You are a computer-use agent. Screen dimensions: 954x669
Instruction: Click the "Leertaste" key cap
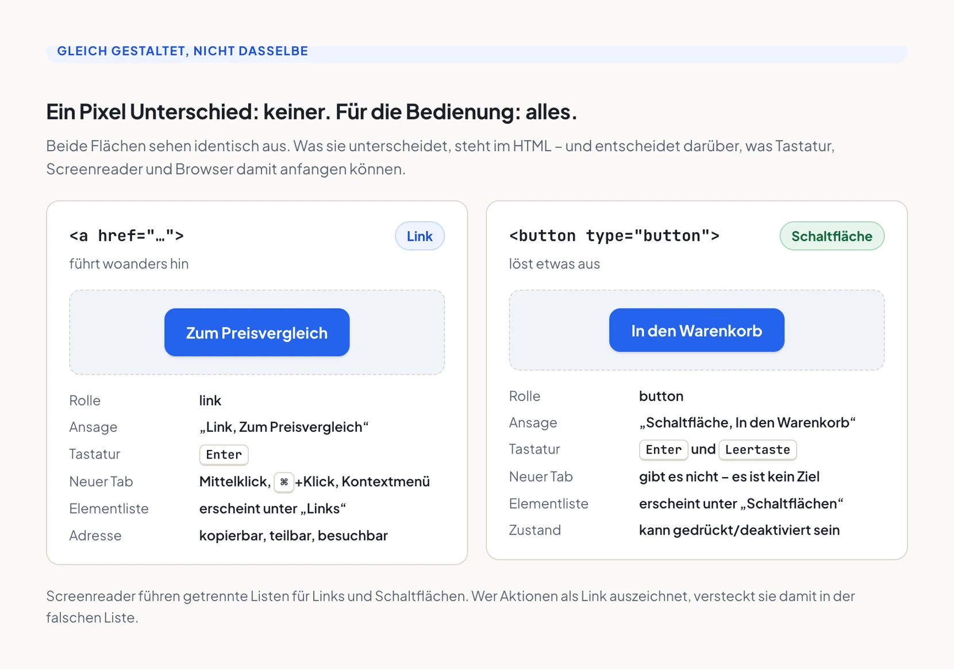757,449
